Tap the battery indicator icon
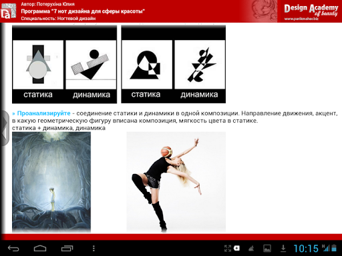Viewport: 342px width, 256px height. (x=334, y=248)
